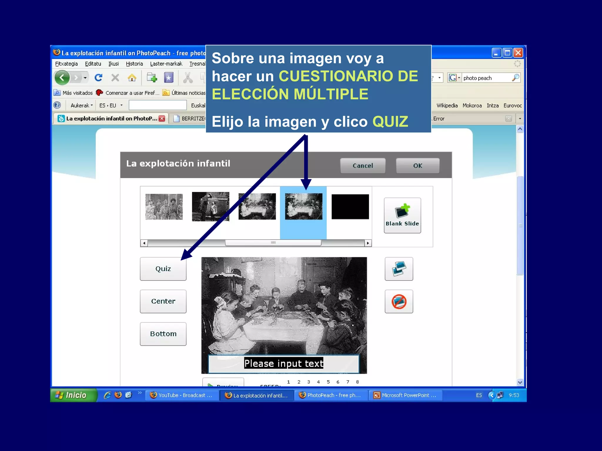Go to Home page icon
The image size is (602, 451).
pyautogui.click(x=132, y=78)
